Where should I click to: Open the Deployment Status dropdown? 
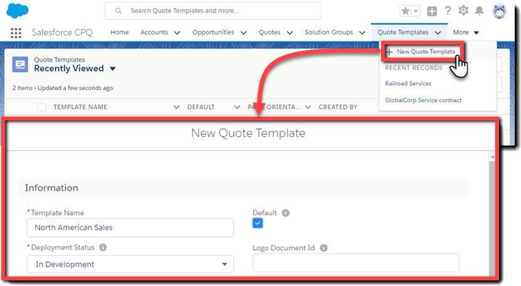(x=131, y=264)
